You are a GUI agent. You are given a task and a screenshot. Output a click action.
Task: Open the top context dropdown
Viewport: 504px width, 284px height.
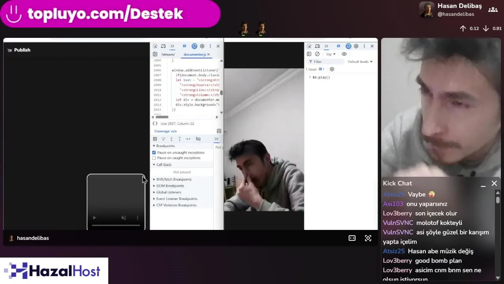tap(331, 54)
